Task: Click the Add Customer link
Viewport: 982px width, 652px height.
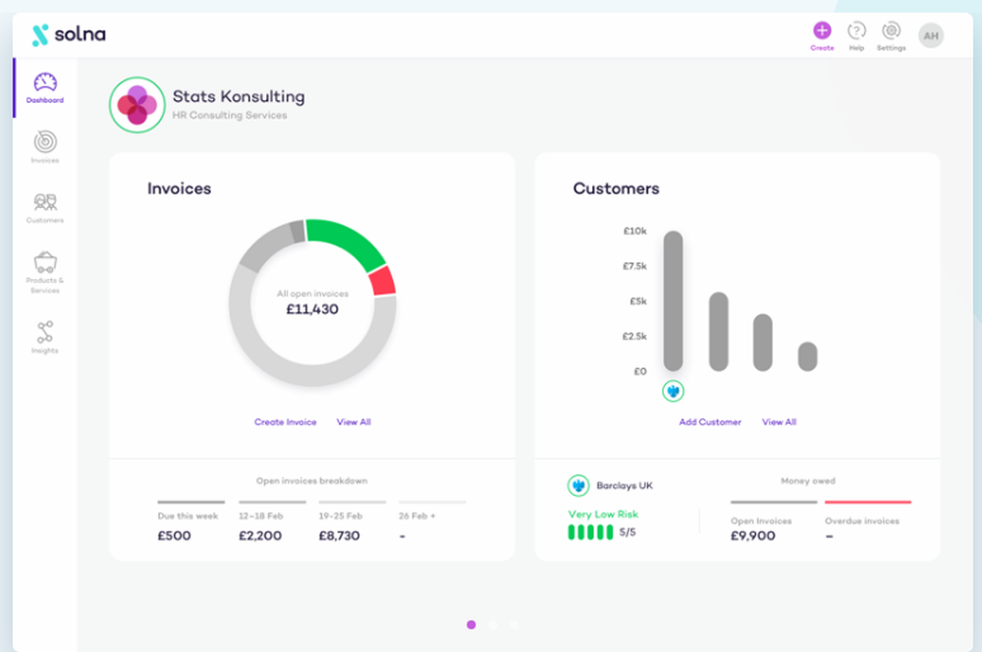Action: (710, 422)
